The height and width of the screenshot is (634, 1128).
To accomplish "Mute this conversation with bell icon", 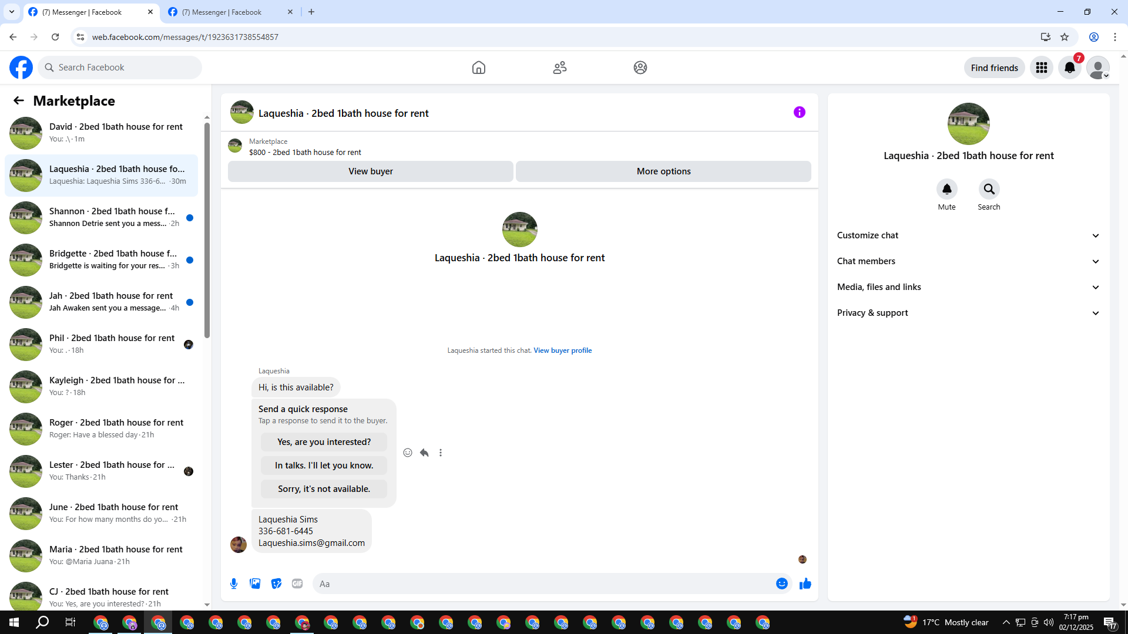I will (x=946, y=189).
